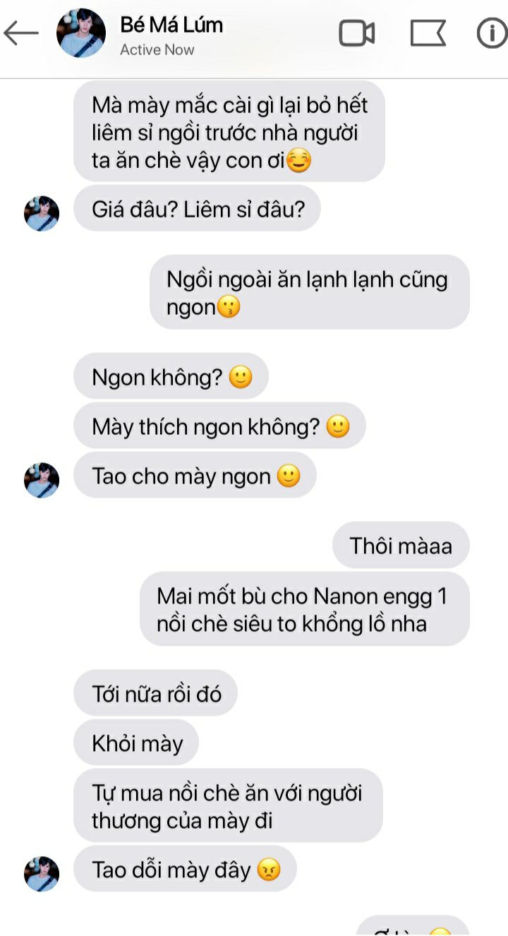Tap avatar beside "Giá đâu? Liêm sỉ đâu?"

click(42, 214)
